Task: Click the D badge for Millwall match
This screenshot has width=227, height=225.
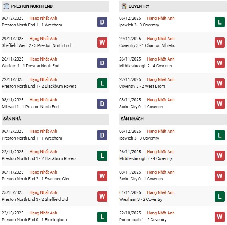Action: 102,104
